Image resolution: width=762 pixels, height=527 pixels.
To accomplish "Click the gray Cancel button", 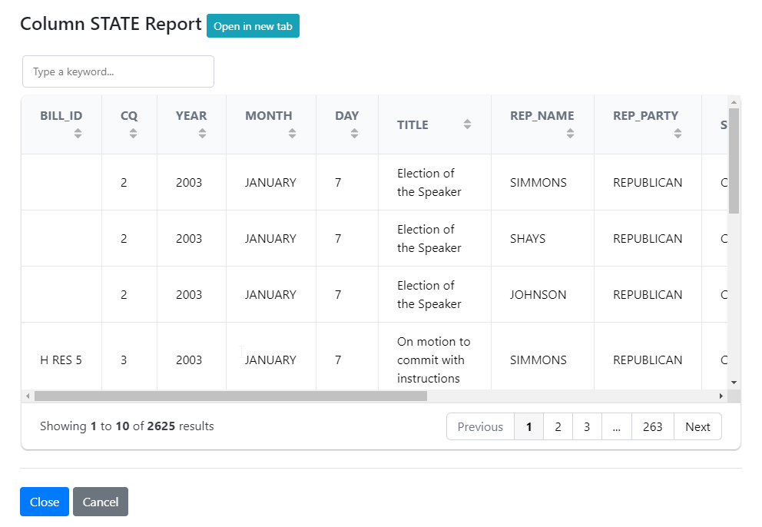I will pos(101,502).
